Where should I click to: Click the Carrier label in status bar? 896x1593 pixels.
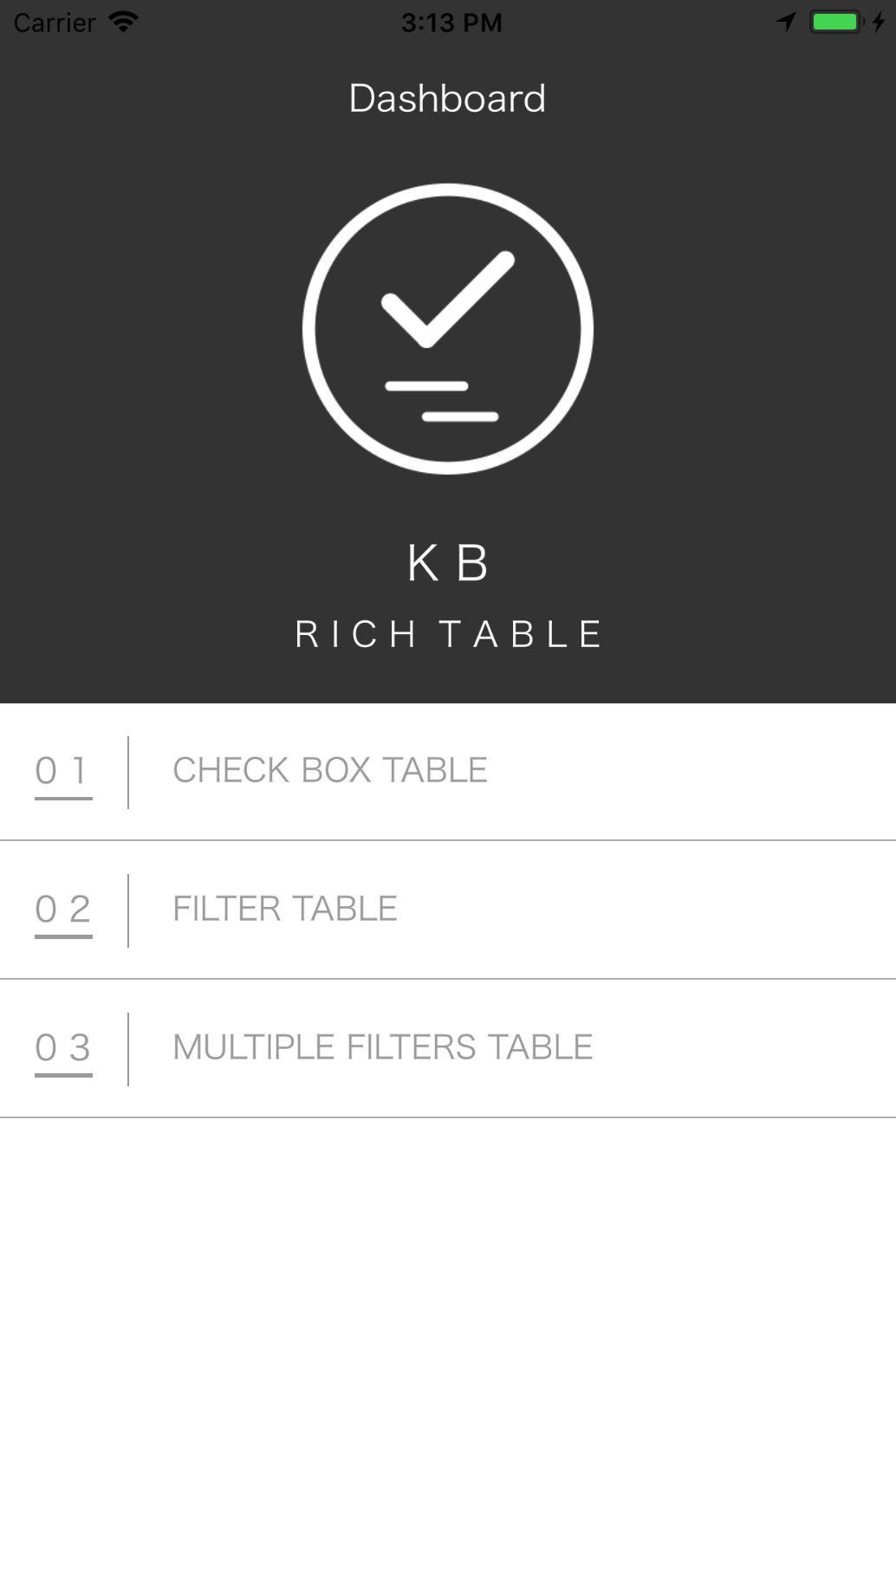tap(55, 23)
